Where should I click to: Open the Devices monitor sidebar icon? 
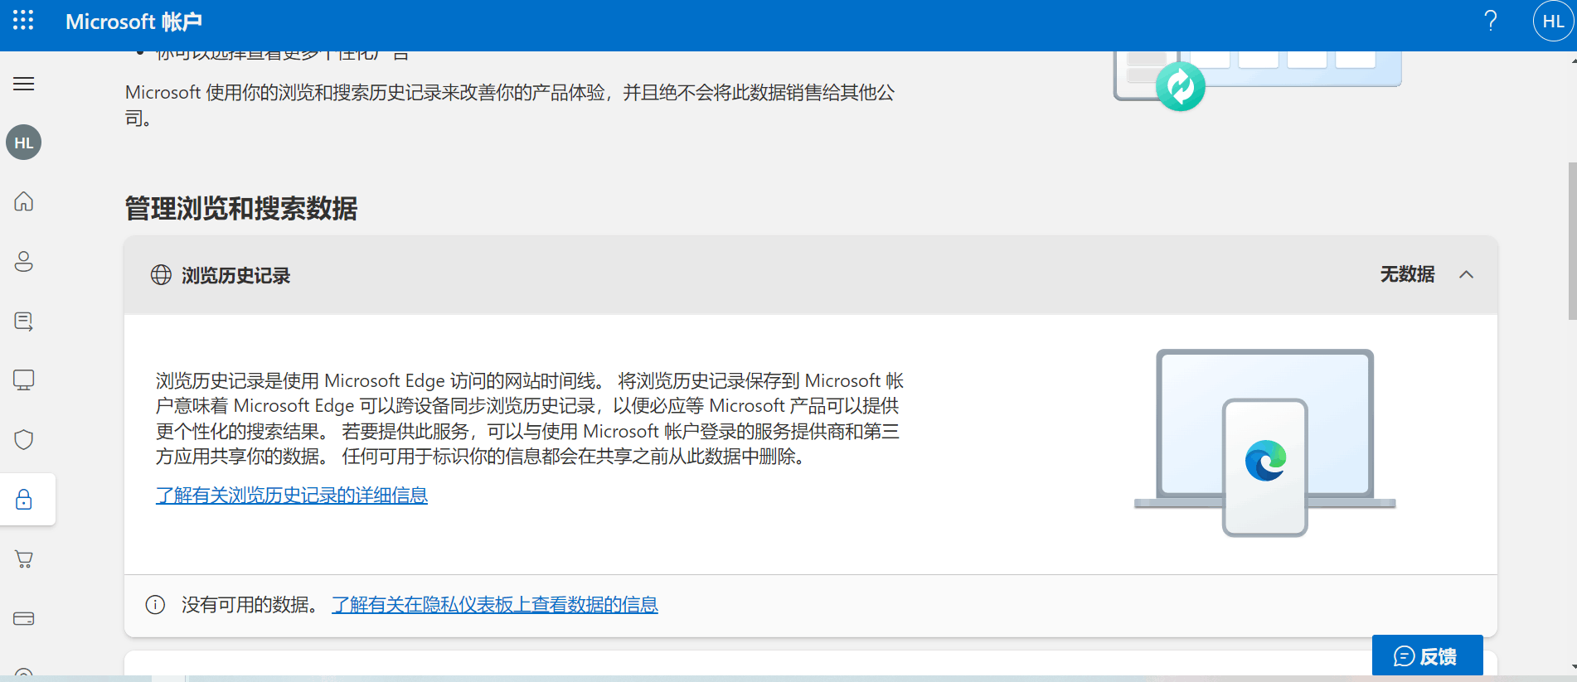[x=24, y=380]
